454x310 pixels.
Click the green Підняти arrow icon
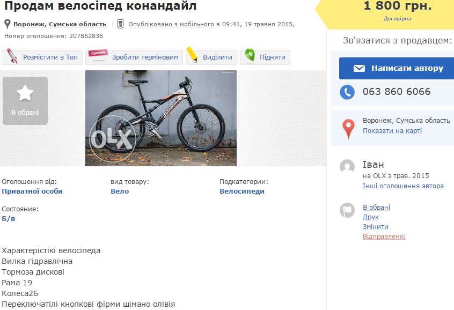pos(250,56)
